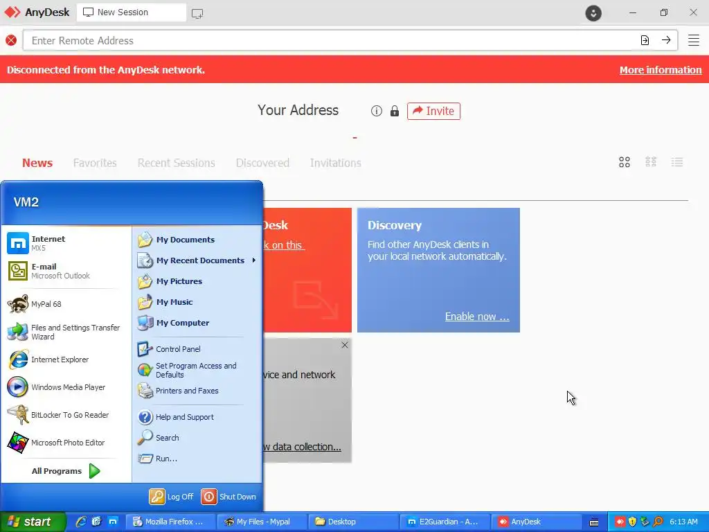Viewport: 709px width, 532px height.
Task: Open My Documents from Start menu
Action: click(197, 240)
